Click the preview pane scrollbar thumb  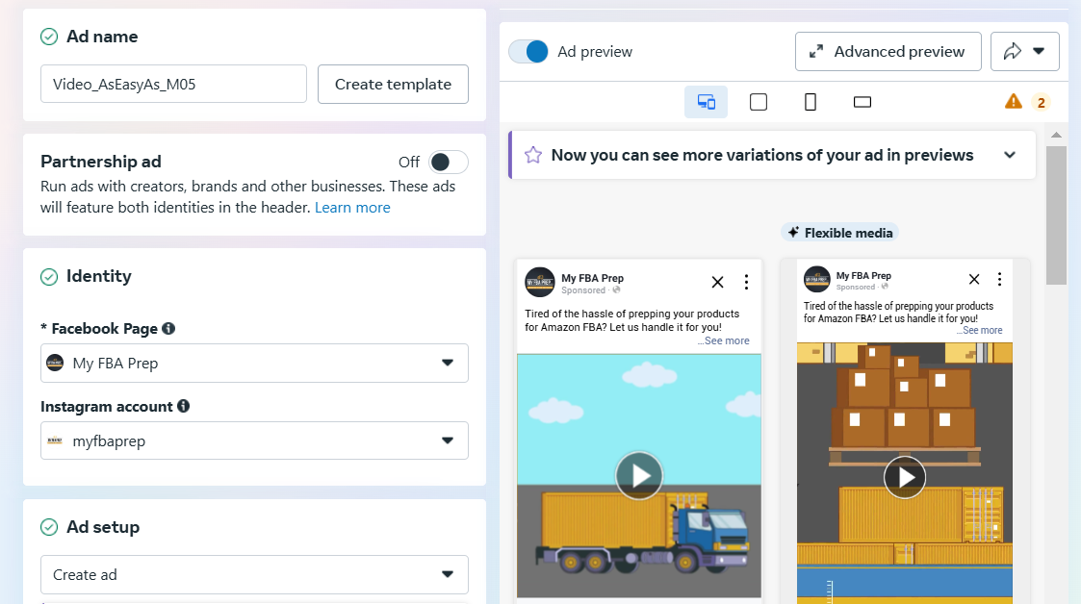pos(1056,214)
